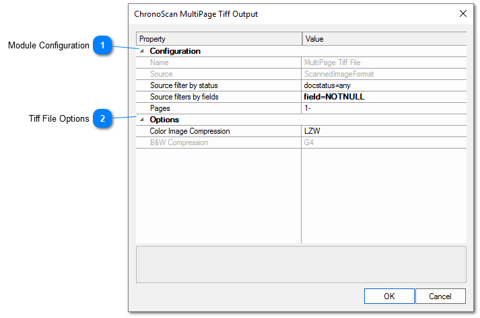480x318 pixels.
Task: Collapse the Configuration section
Action: 142,51
